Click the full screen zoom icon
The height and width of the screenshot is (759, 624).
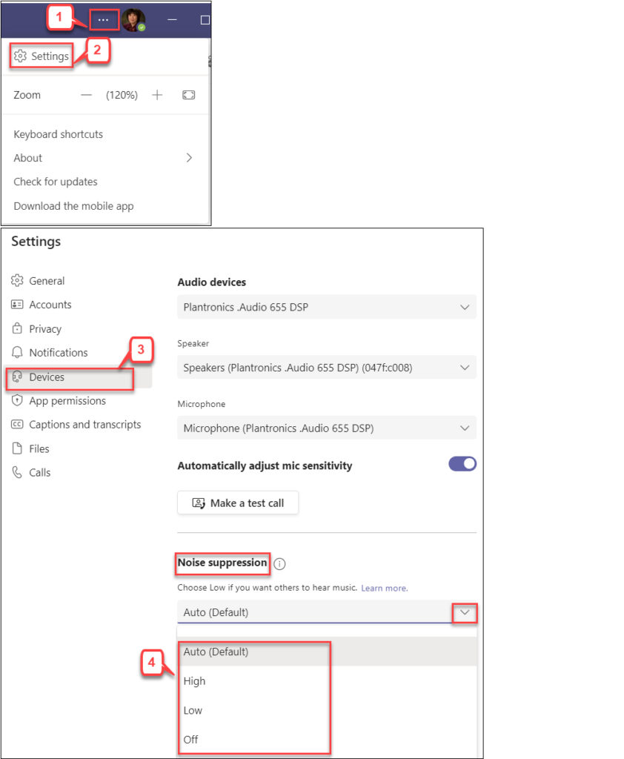pyautogui.click(x=187, y=95)
